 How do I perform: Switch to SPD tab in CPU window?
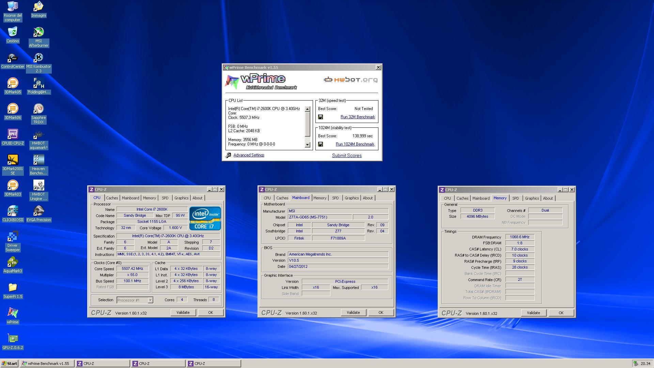(165, 198)
